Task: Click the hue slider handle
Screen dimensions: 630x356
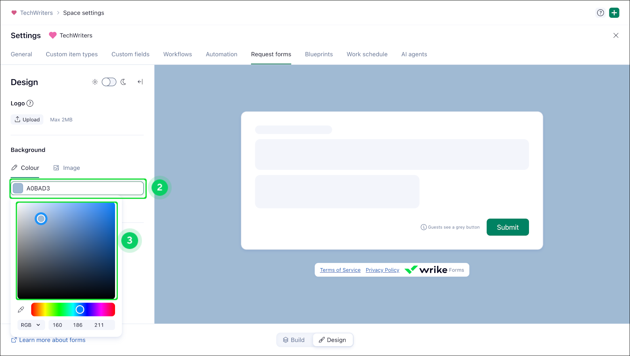Action: click(80, 309)
